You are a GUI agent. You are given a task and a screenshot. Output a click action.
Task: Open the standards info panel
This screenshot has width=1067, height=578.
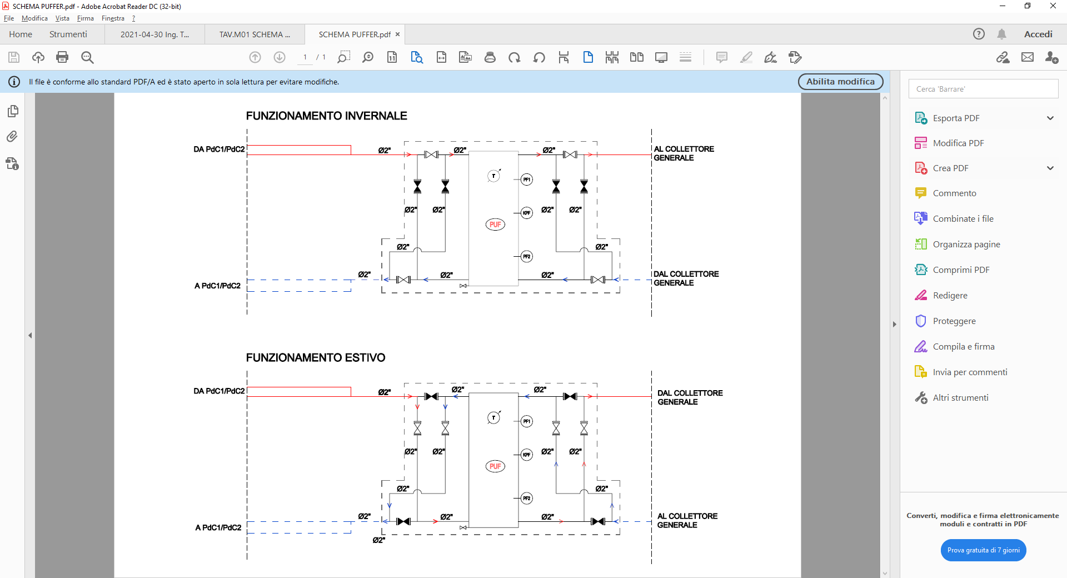(x=12, y=163)
